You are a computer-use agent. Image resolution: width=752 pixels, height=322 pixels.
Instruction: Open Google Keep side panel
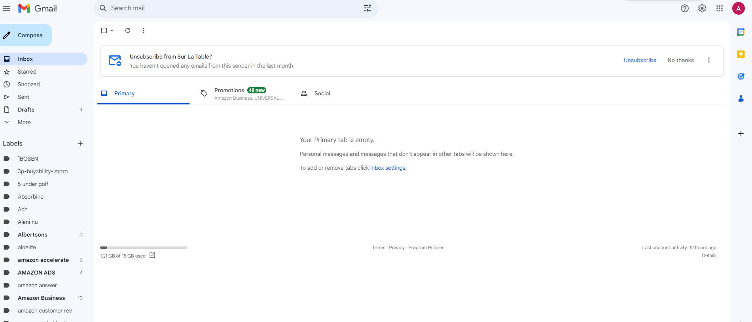coord(741,54)
